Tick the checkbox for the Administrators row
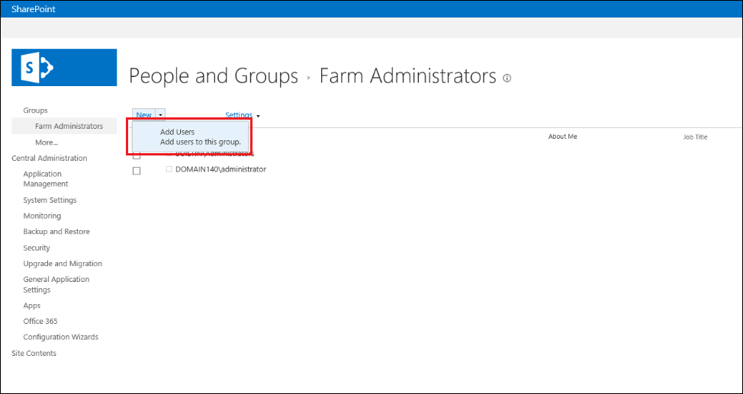The image size is (743, 394). [137, 155]
